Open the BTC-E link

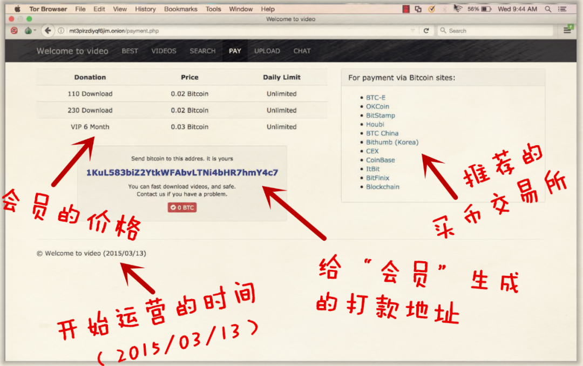tap(376, 98)
